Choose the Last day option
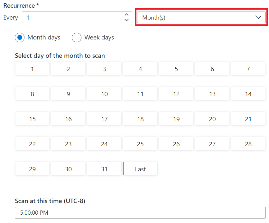 (x=140, y=169)
